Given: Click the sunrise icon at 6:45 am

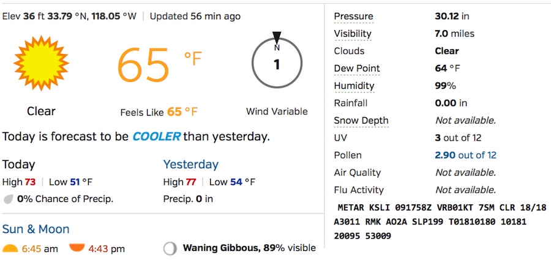Looking at the screenshot, I should (10, 248).
